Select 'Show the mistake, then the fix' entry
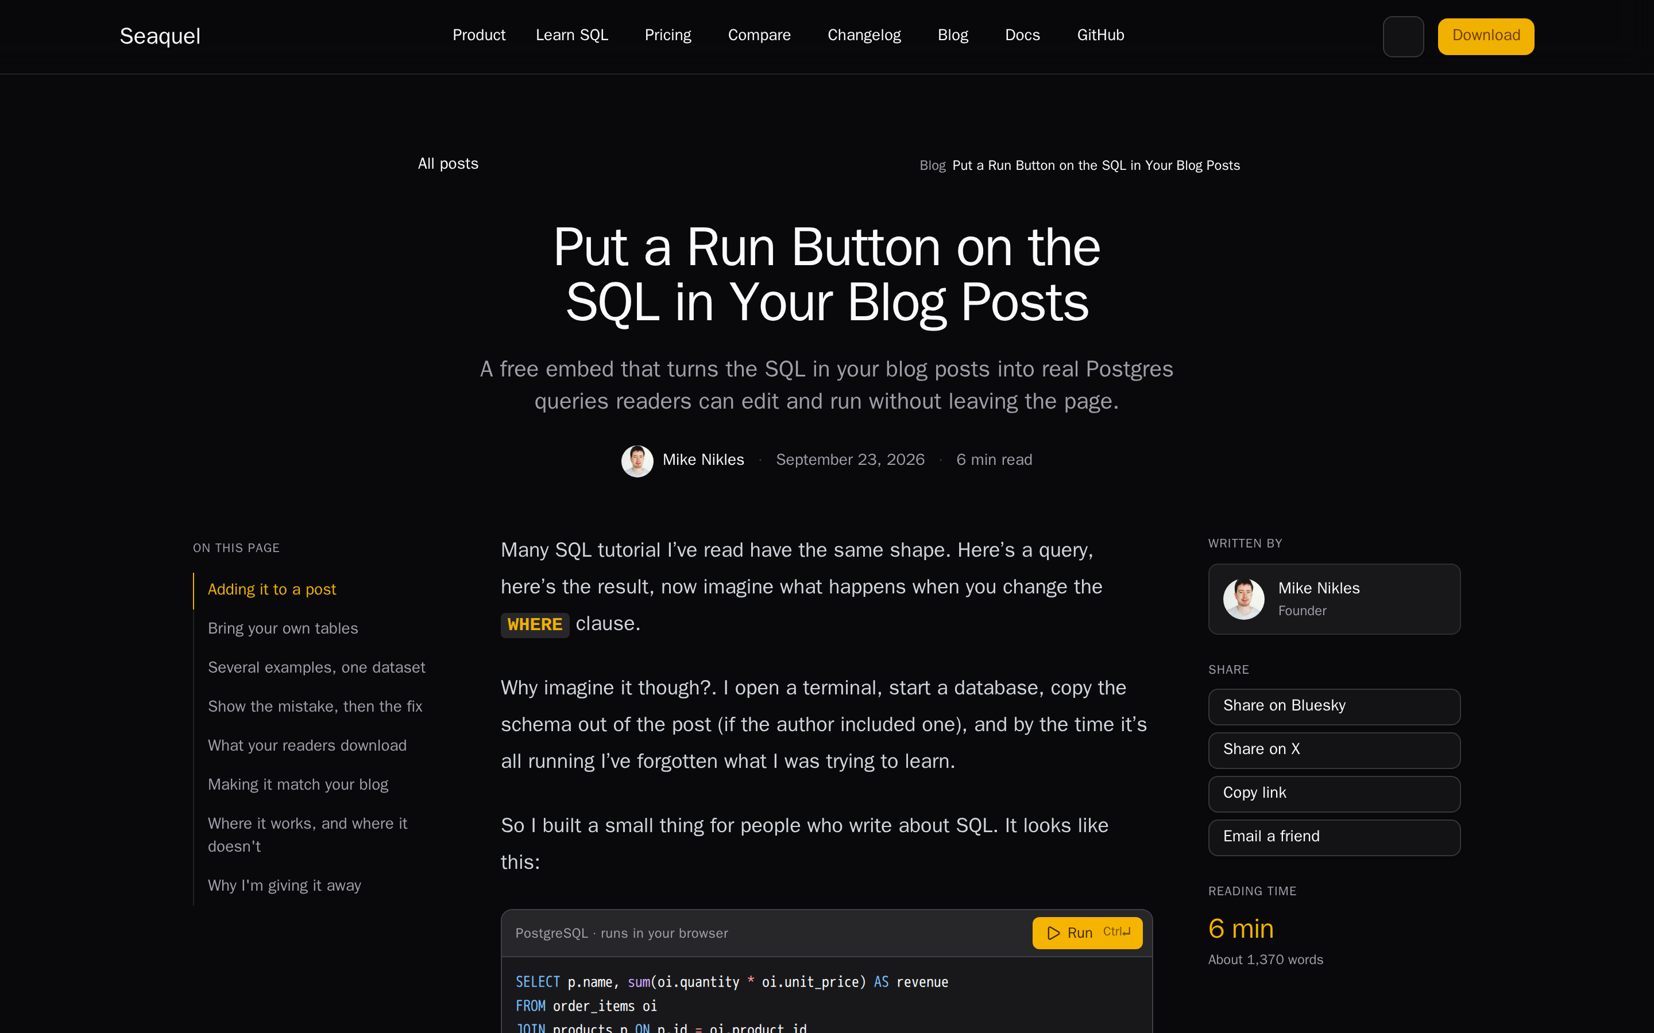 coord(315,706)
